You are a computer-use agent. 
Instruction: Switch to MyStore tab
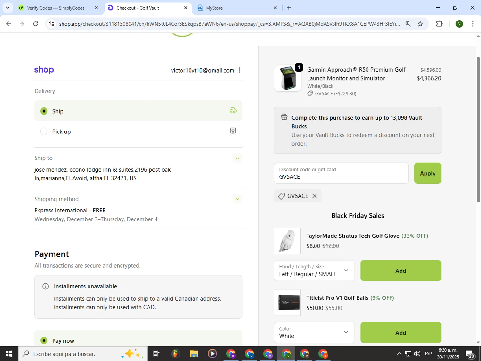coord(214,8)
